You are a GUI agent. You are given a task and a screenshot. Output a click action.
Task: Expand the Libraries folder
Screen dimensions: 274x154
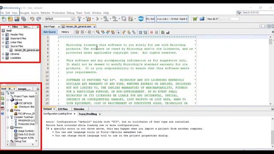pyautogui.click(x=3, y=54)
